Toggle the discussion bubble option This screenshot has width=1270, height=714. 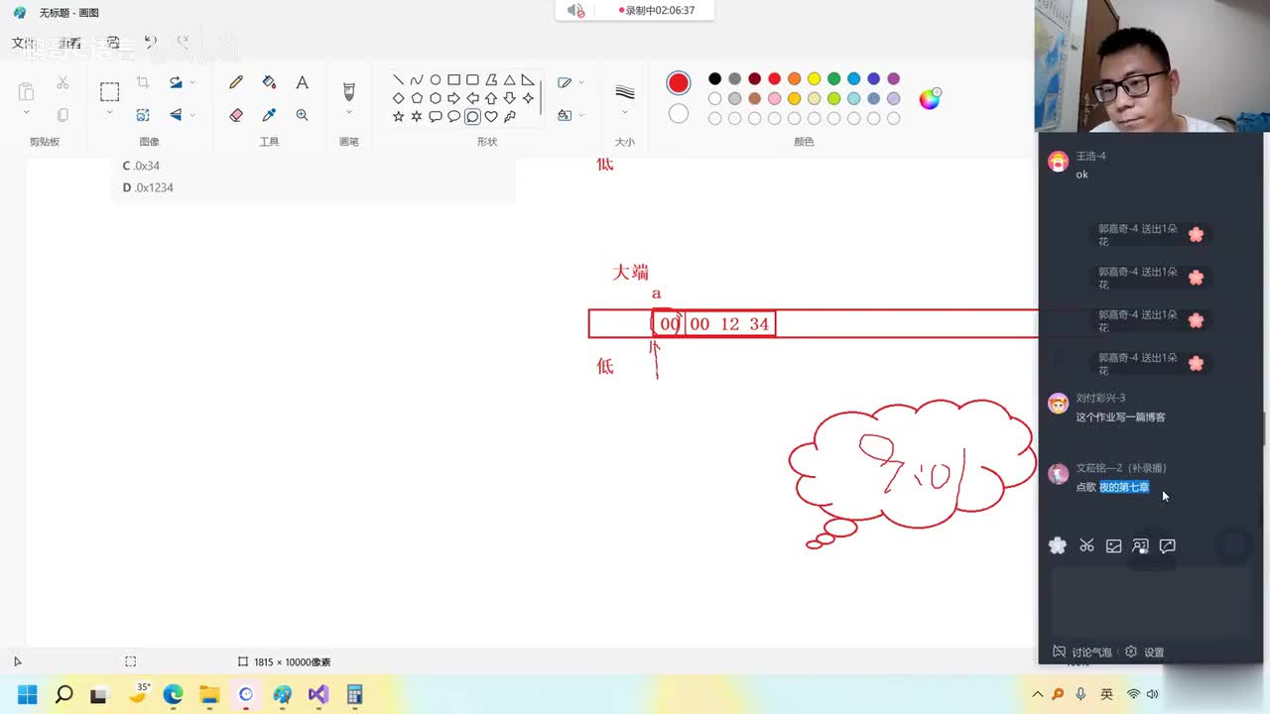(1081, 652)
